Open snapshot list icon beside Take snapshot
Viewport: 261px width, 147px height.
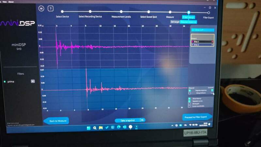click(x=142, y=120)
